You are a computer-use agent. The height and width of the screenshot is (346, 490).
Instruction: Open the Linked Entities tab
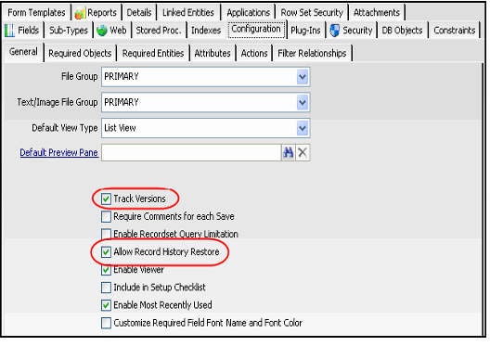188,12
